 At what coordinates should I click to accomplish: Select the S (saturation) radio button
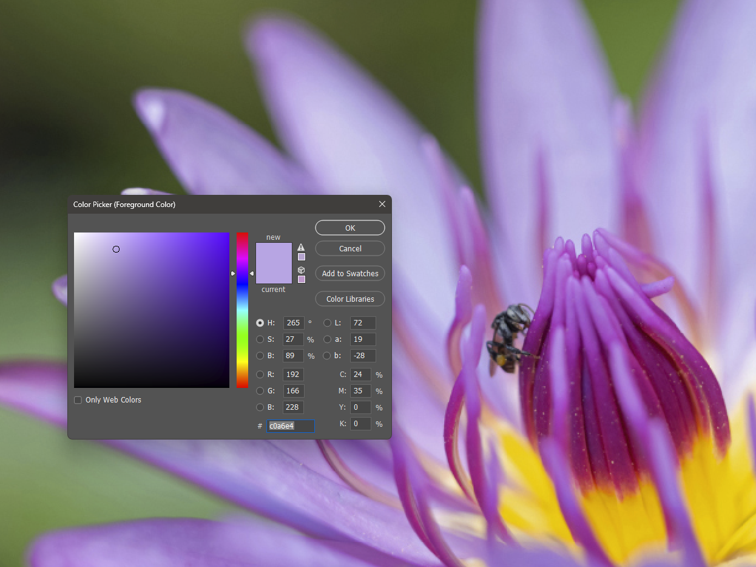[260, 339]
